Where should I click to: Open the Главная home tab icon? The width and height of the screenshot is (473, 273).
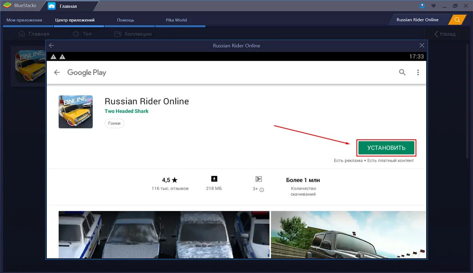coord(52,6)
